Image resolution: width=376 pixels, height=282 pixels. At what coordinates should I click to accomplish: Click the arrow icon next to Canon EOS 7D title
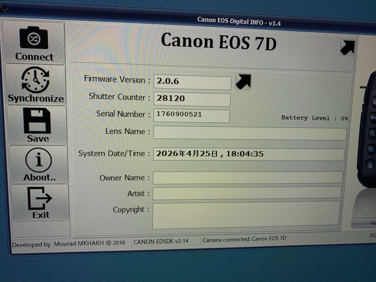click(x=347, y=48)
